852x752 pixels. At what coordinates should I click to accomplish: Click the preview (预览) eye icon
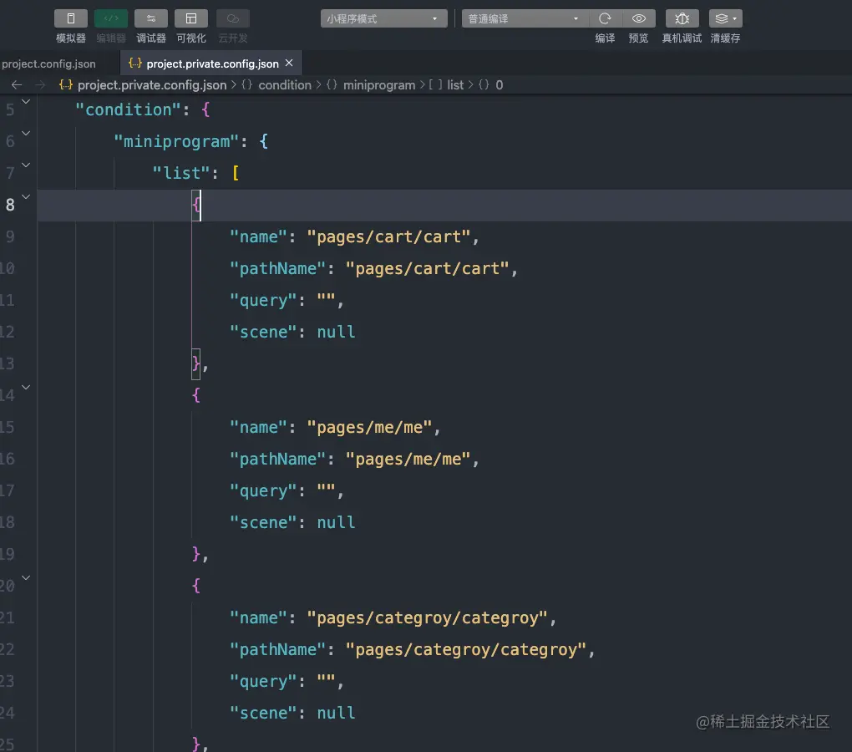pyautogui.click(x=638, y=18)
